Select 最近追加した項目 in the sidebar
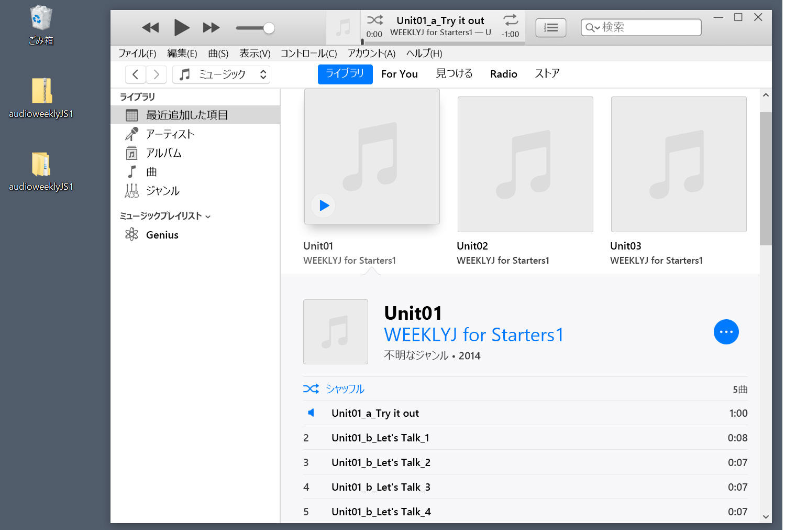Viewport: 785px width, 530px height. point(195,115)
